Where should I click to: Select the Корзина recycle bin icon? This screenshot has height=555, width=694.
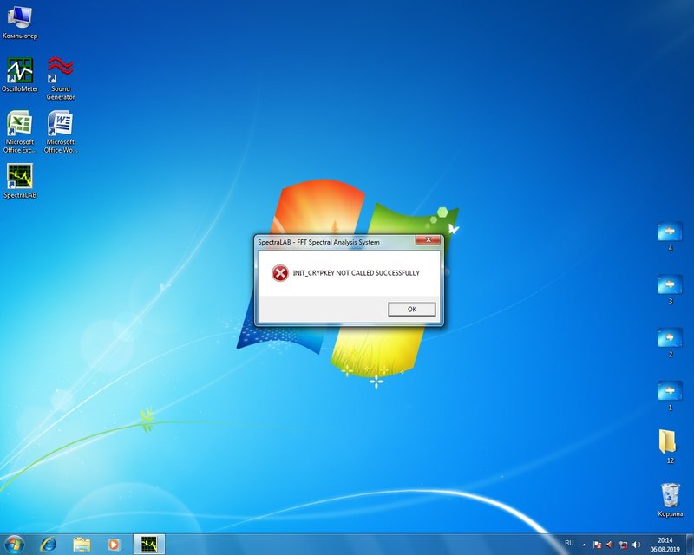670,500
